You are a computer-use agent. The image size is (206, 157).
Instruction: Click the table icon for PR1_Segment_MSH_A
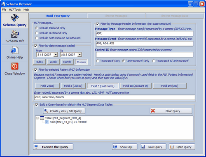pyautogui.click(x=42, y=118)
